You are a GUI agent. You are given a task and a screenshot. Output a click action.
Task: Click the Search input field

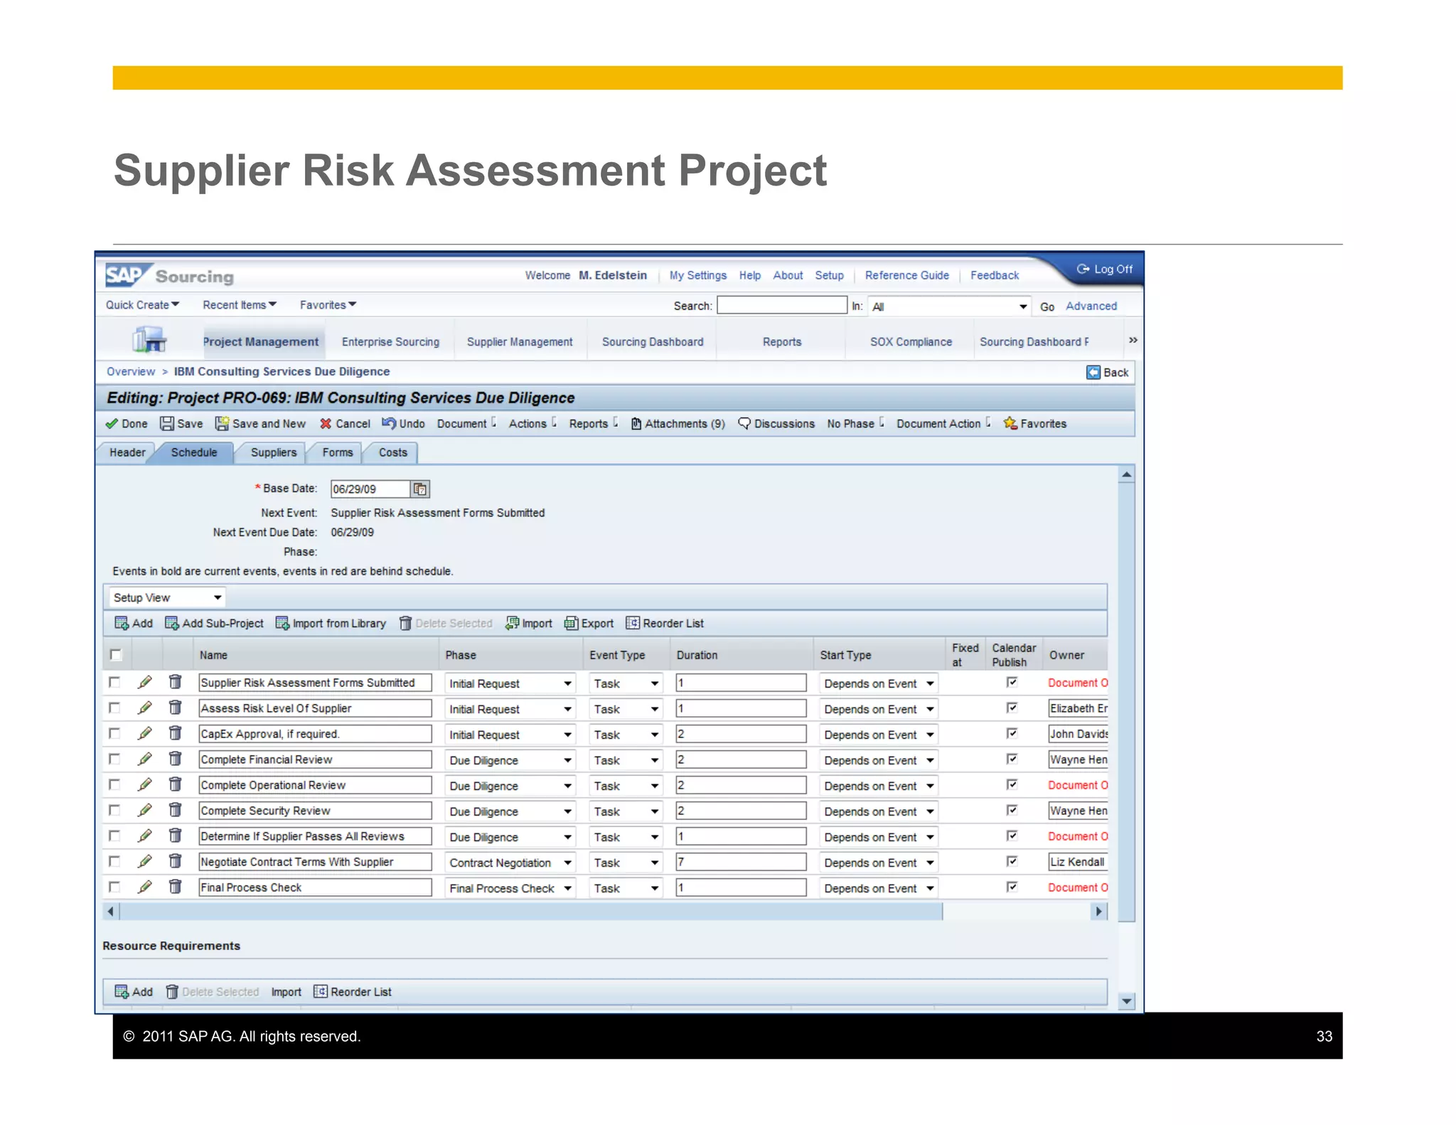[782, 306]
